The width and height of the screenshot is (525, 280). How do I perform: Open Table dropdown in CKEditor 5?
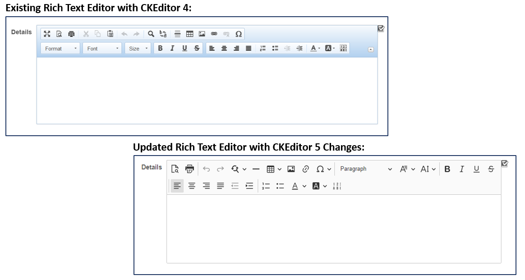click(x=274, y=169)
